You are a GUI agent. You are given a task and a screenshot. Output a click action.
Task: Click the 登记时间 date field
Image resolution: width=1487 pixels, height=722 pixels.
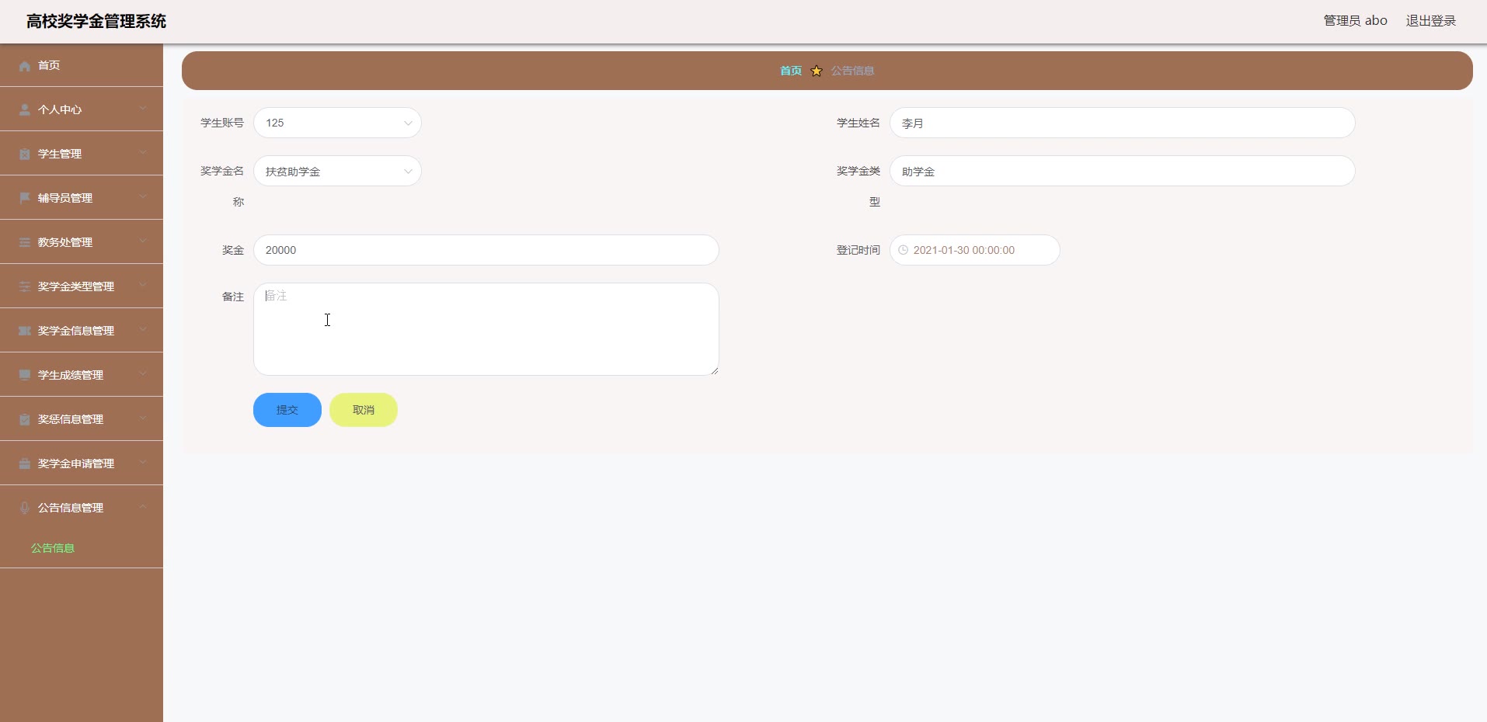[975, 250]
